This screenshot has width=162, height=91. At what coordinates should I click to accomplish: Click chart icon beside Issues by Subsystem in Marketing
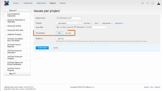(6, 20)
